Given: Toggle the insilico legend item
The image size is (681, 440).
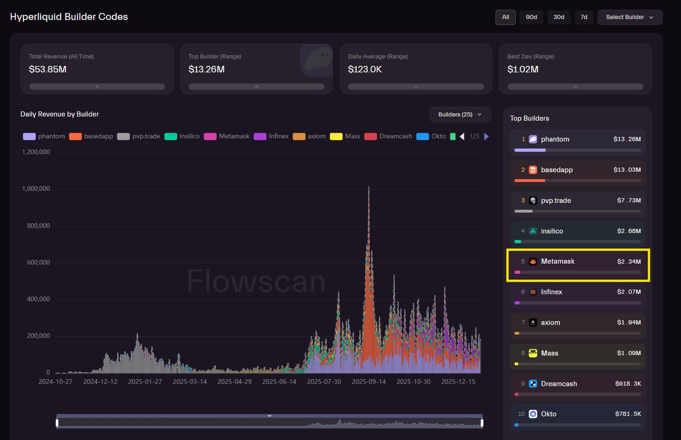Looking at the screenshot, I should [182, 136].
